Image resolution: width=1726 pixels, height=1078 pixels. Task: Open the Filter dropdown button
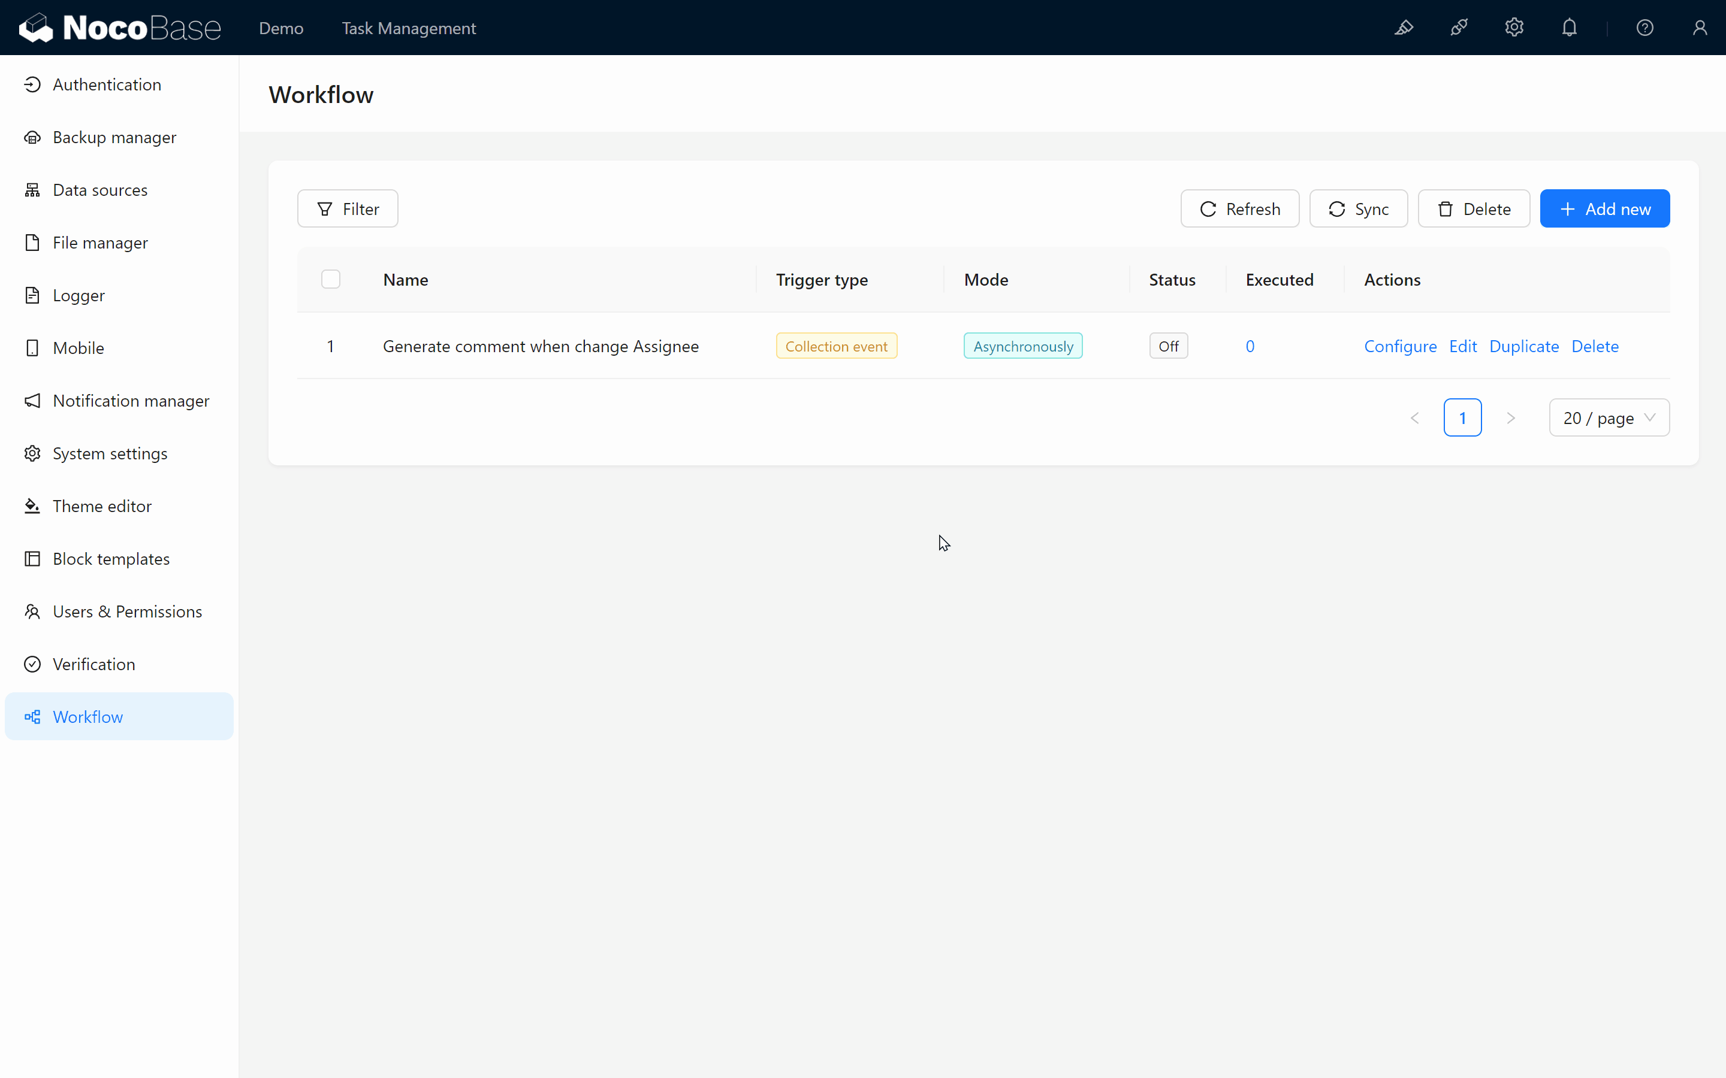348,209
